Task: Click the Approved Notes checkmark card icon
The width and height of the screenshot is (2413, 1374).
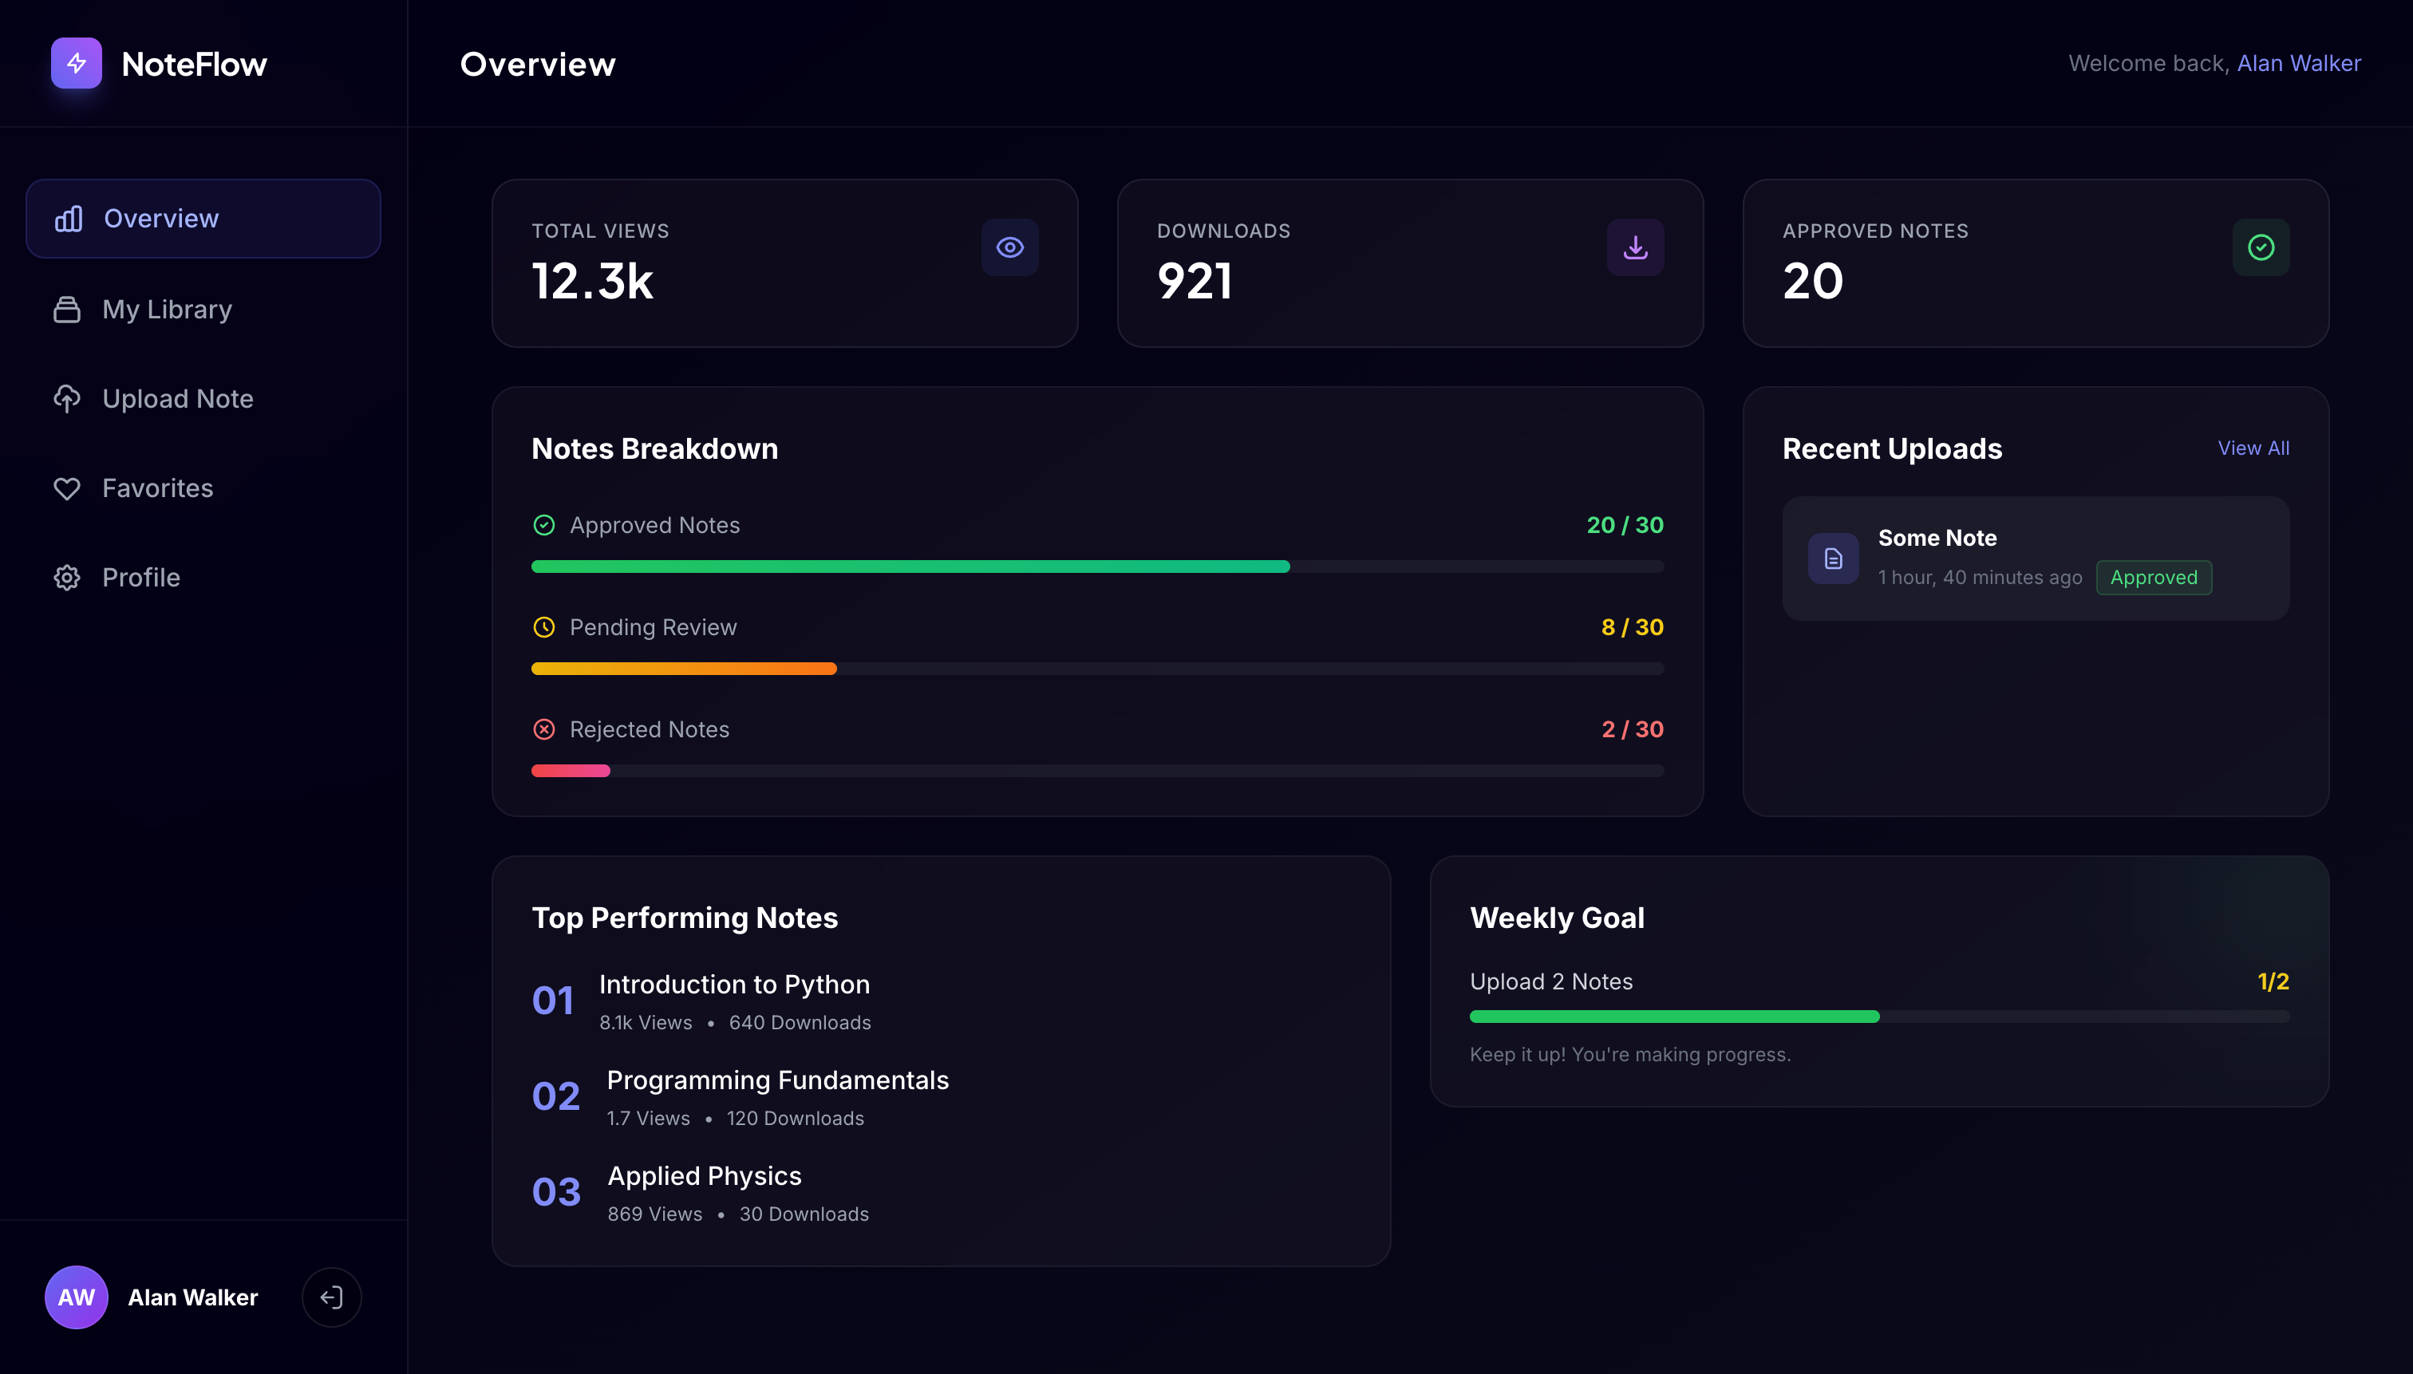Action: [2260, 247]
